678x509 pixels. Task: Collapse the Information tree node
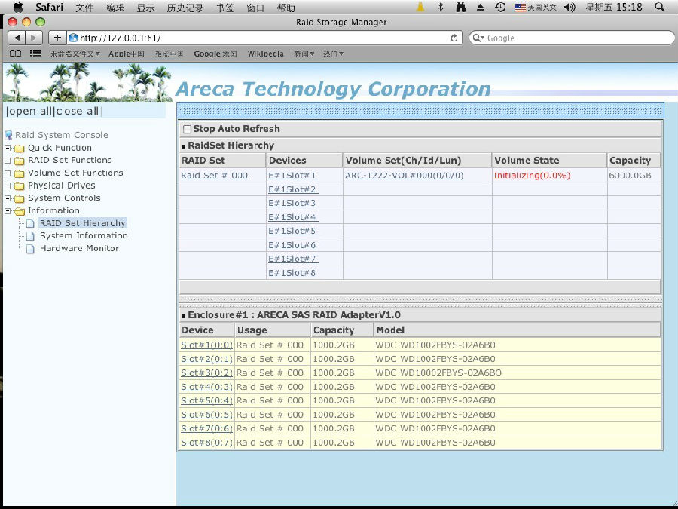(x=8, y=211)
